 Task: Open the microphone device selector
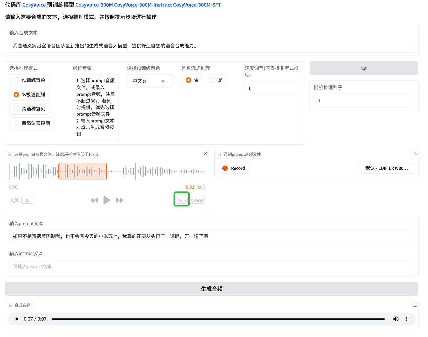point(387,168)
